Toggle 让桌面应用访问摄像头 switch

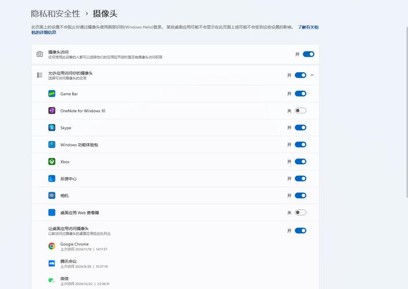click(x=301, y=231)
